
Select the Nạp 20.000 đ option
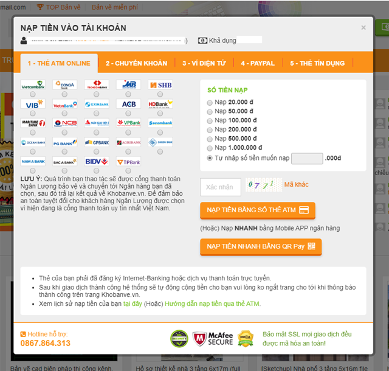(x=210, y=103)
